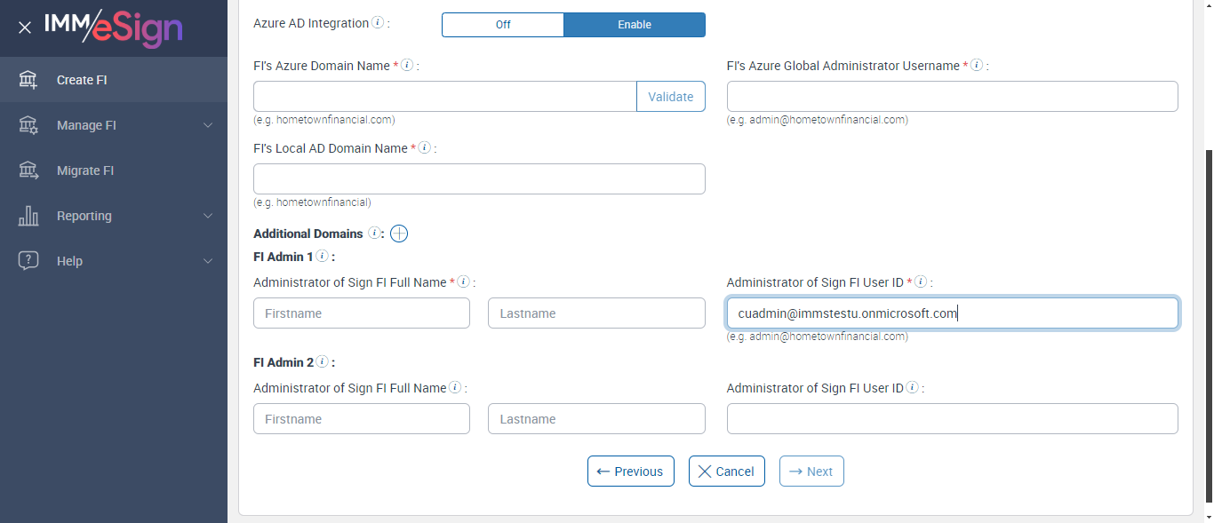Set Azure AD Integration to Enable
This screenshot has width=1214, height=523.
[x=635, y=25]
